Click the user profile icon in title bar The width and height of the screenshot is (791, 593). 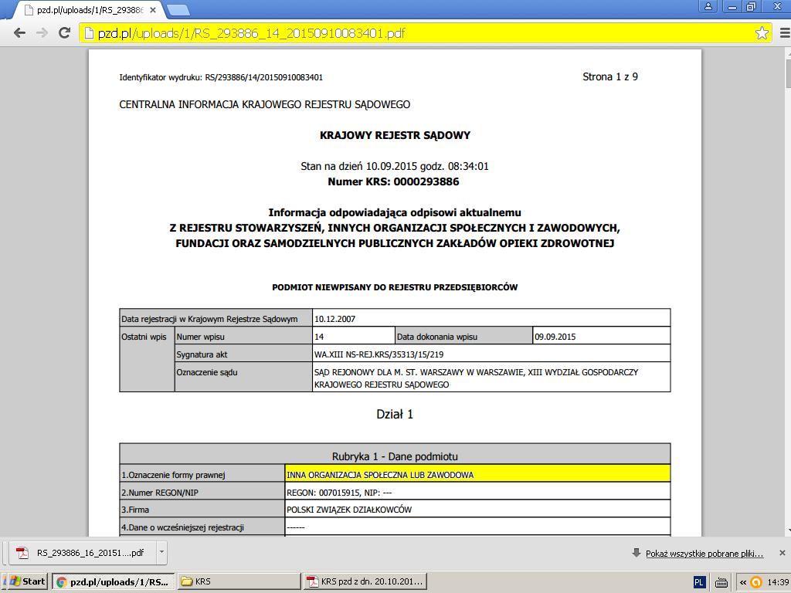click(x=708, y=6)
